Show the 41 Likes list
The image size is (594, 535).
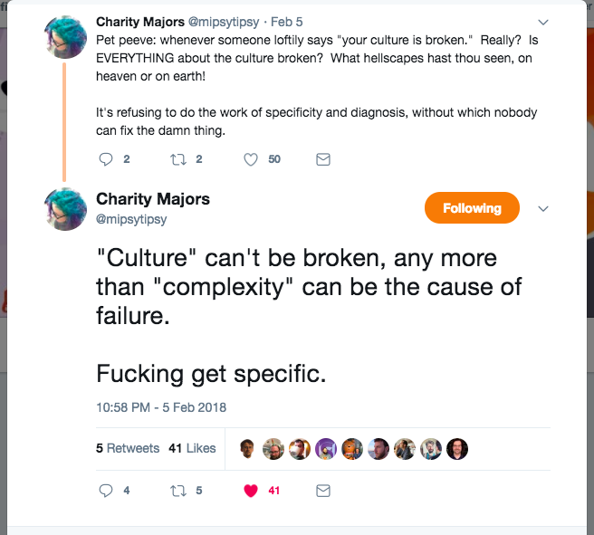pos(192,448)
